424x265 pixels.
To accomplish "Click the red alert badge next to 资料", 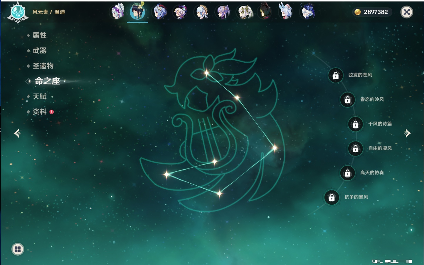I will point(52,112).
